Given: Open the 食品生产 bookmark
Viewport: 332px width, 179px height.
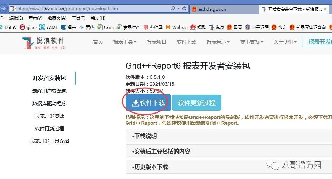Looking at the screenshot, I should click(129, 27).
